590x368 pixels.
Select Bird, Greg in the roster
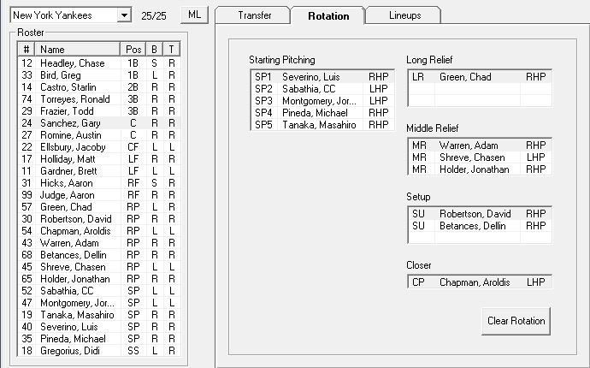point(99,75)
